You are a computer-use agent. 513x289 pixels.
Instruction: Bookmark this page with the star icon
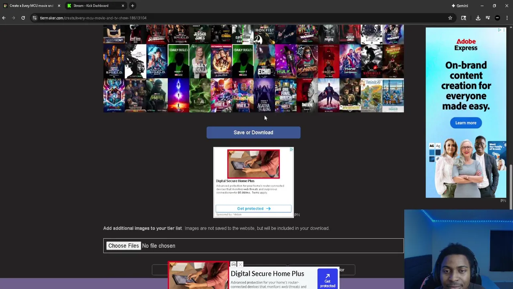coord(450,18)
